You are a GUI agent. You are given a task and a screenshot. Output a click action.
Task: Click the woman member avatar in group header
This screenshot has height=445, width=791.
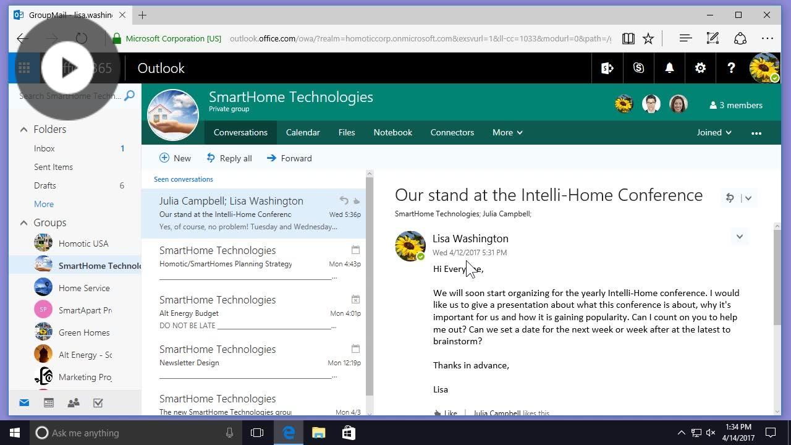679,104
